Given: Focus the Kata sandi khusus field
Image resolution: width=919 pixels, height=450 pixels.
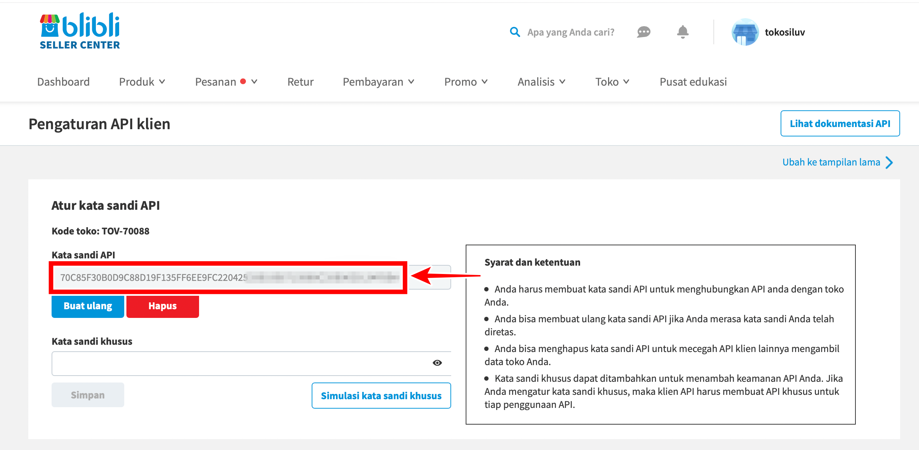Looking at the screenshot, I should point(240,363).
